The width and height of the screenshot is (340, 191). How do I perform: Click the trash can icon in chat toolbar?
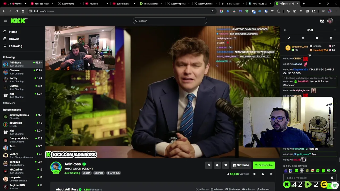[303, 38]
